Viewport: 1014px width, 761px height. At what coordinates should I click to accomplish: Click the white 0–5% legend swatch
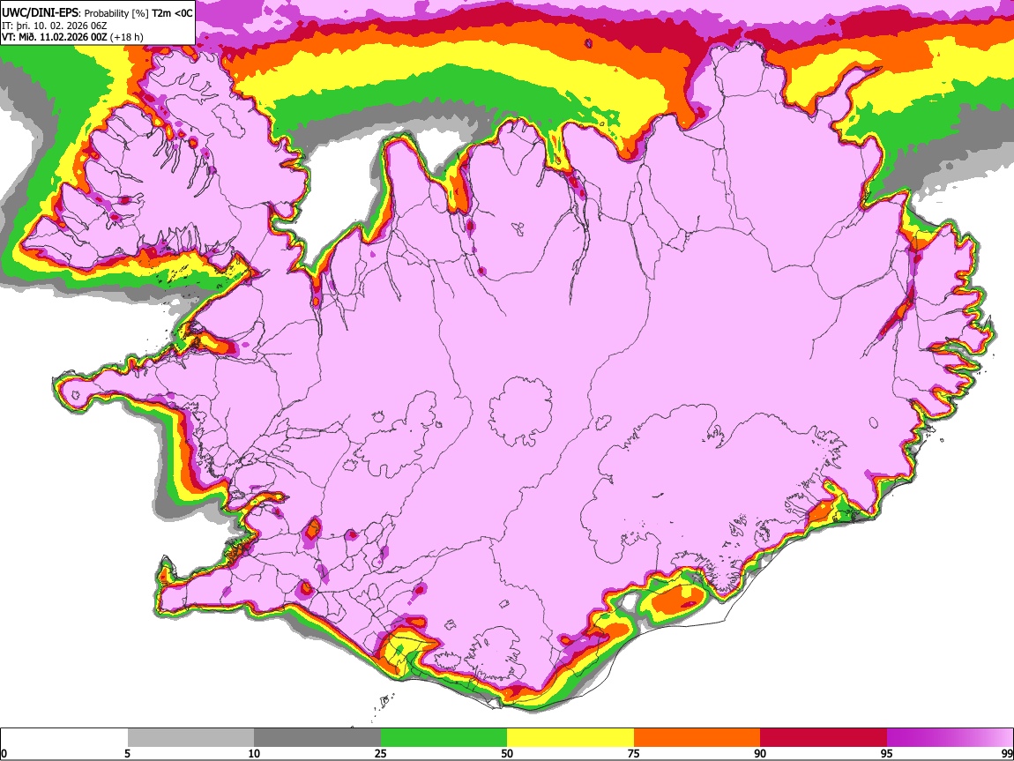click(x=64, y=737)
